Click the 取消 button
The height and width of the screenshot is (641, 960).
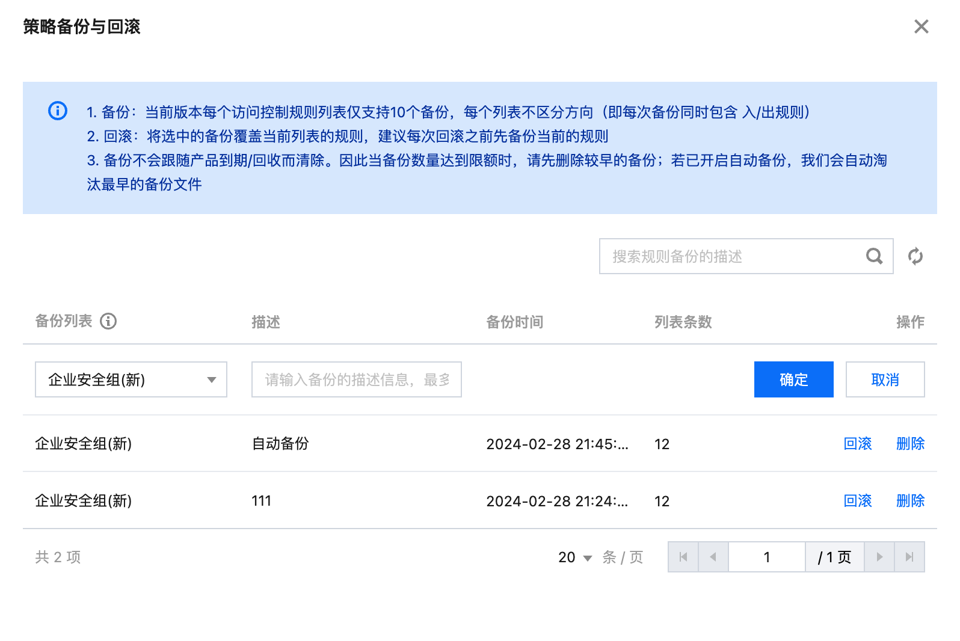(885, 379)
